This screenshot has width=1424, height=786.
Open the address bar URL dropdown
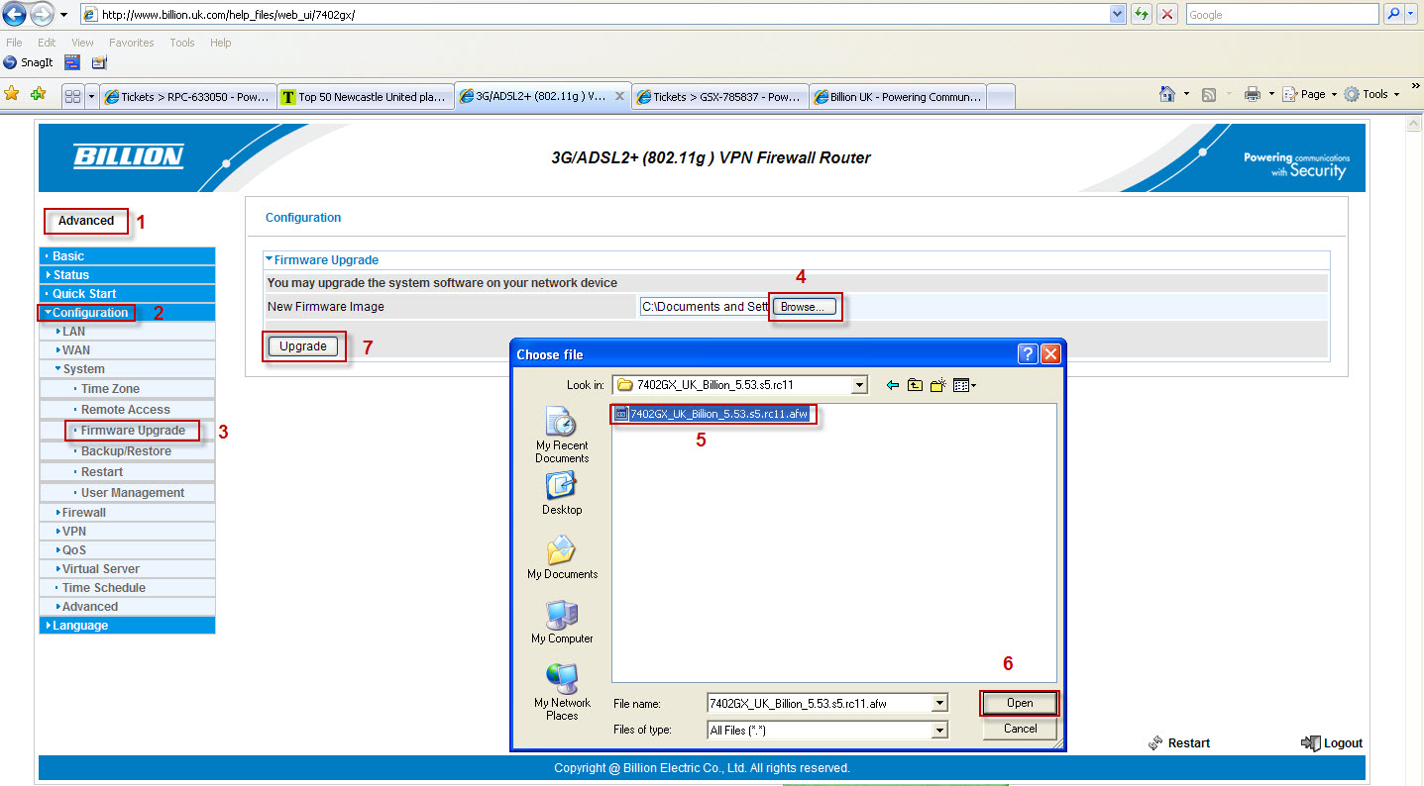click(1118, 15)
